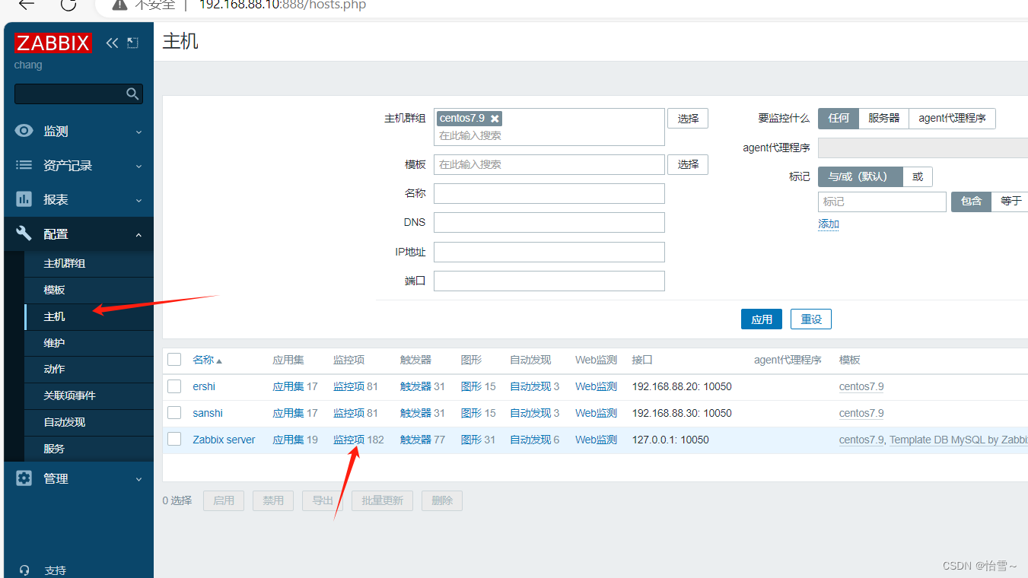Viewport: 1028px width, 578px height.
Task: Expand the 资产记录 menu chevron
Action: 138,166
